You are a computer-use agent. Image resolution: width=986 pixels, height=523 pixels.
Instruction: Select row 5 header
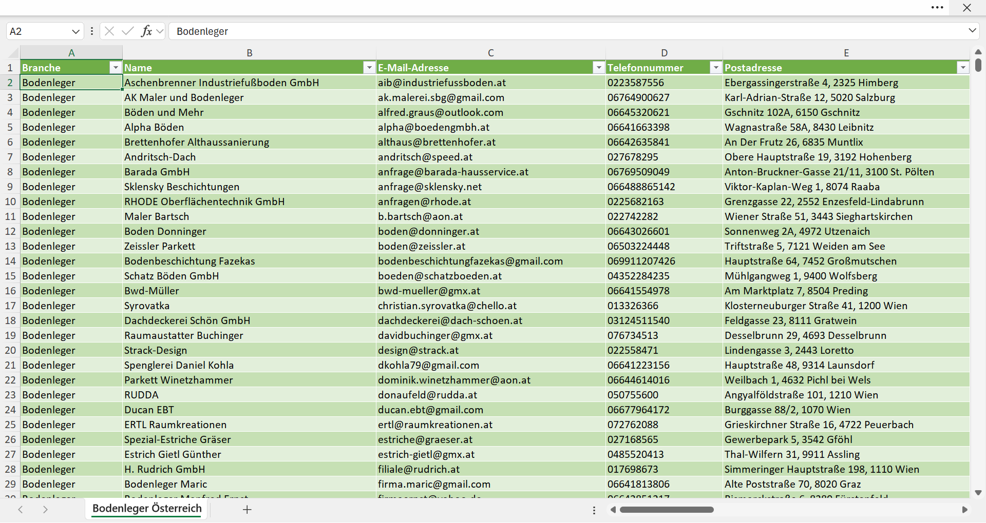(x=10, y=127)
